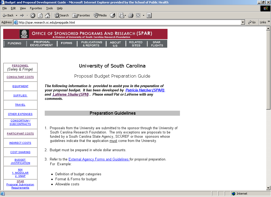The height and width of the screenshot is (197, 271).
Task: Open the Forward history dropdown arrow
Action: (27, 16)
